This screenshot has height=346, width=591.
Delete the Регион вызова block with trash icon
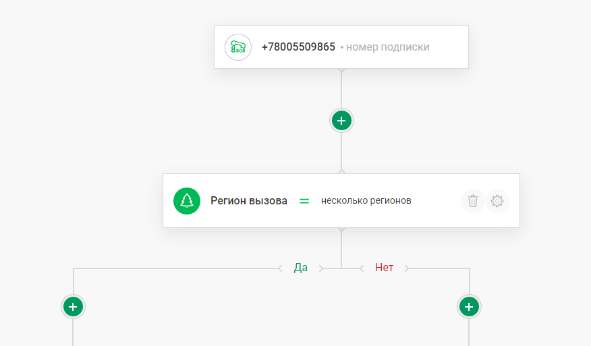click(473, 201)
